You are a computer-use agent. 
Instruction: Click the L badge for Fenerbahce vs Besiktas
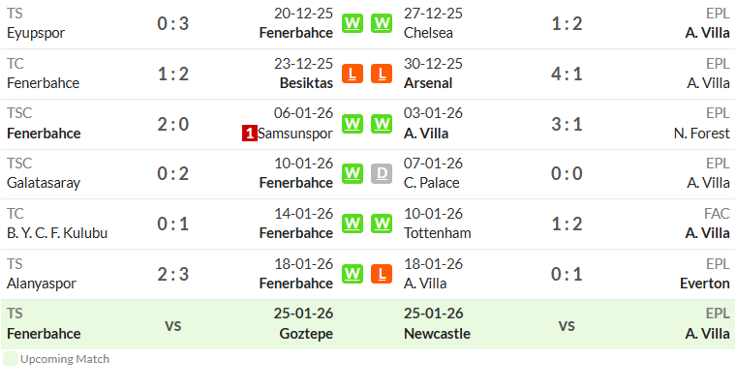pos(353,74)
